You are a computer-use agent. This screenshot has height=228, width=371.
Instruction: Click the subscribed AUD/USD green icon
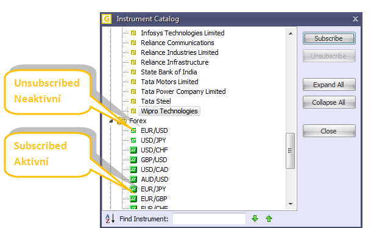(133, 179)
